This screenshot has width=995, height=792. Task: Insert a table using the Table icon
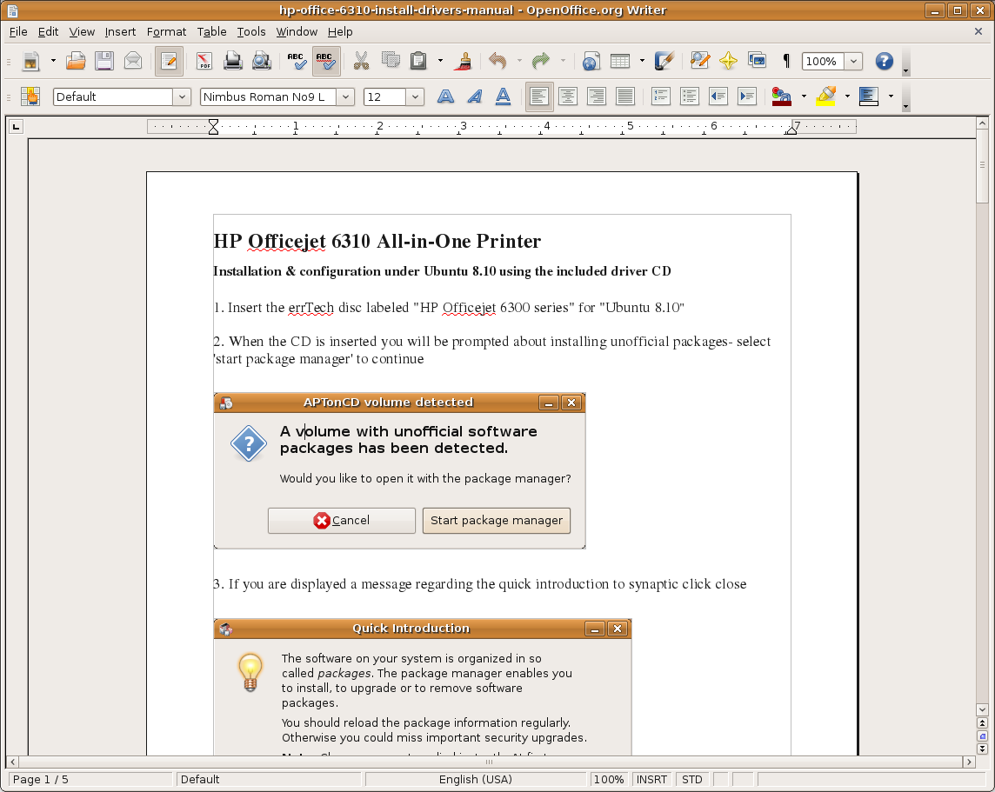click(620, 62)
